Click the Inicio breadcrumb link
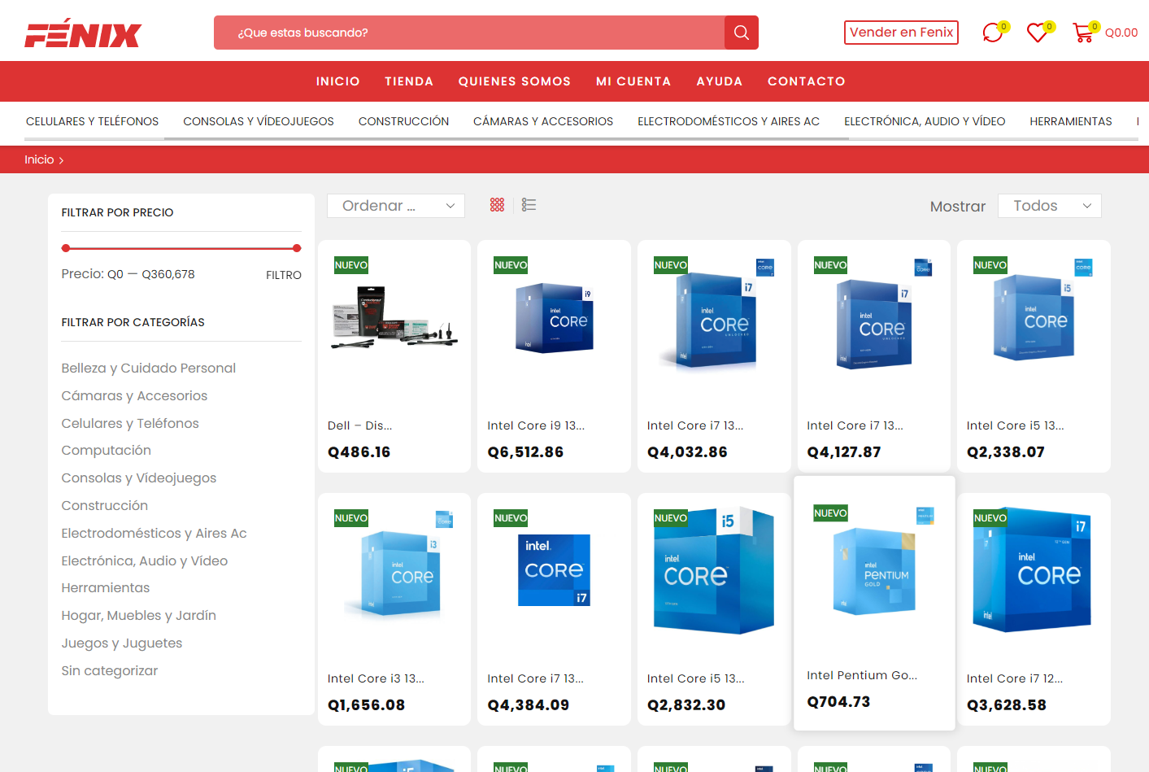Image resolution: width=1149 pixels, height=772 pixels. click(x=39, y=159)
